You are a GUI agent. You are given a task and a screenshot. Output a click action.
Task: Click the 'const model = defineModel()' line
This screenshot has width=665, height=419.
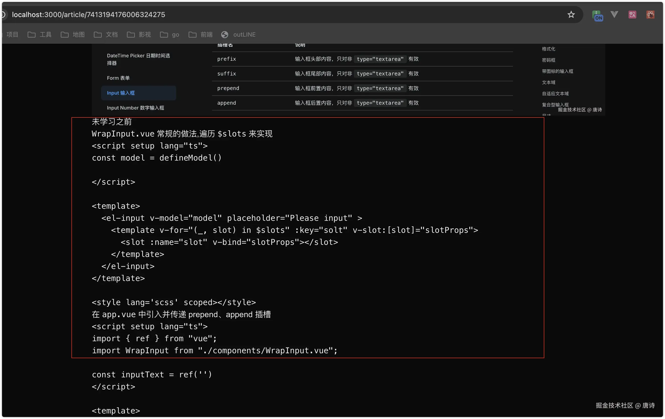click(x=156, y=158)
